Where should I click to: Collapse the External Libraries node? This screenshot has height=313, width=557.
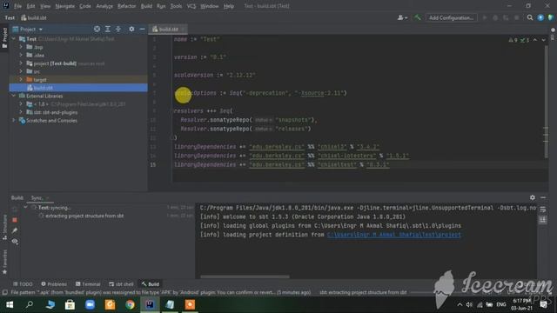point(14,96)
